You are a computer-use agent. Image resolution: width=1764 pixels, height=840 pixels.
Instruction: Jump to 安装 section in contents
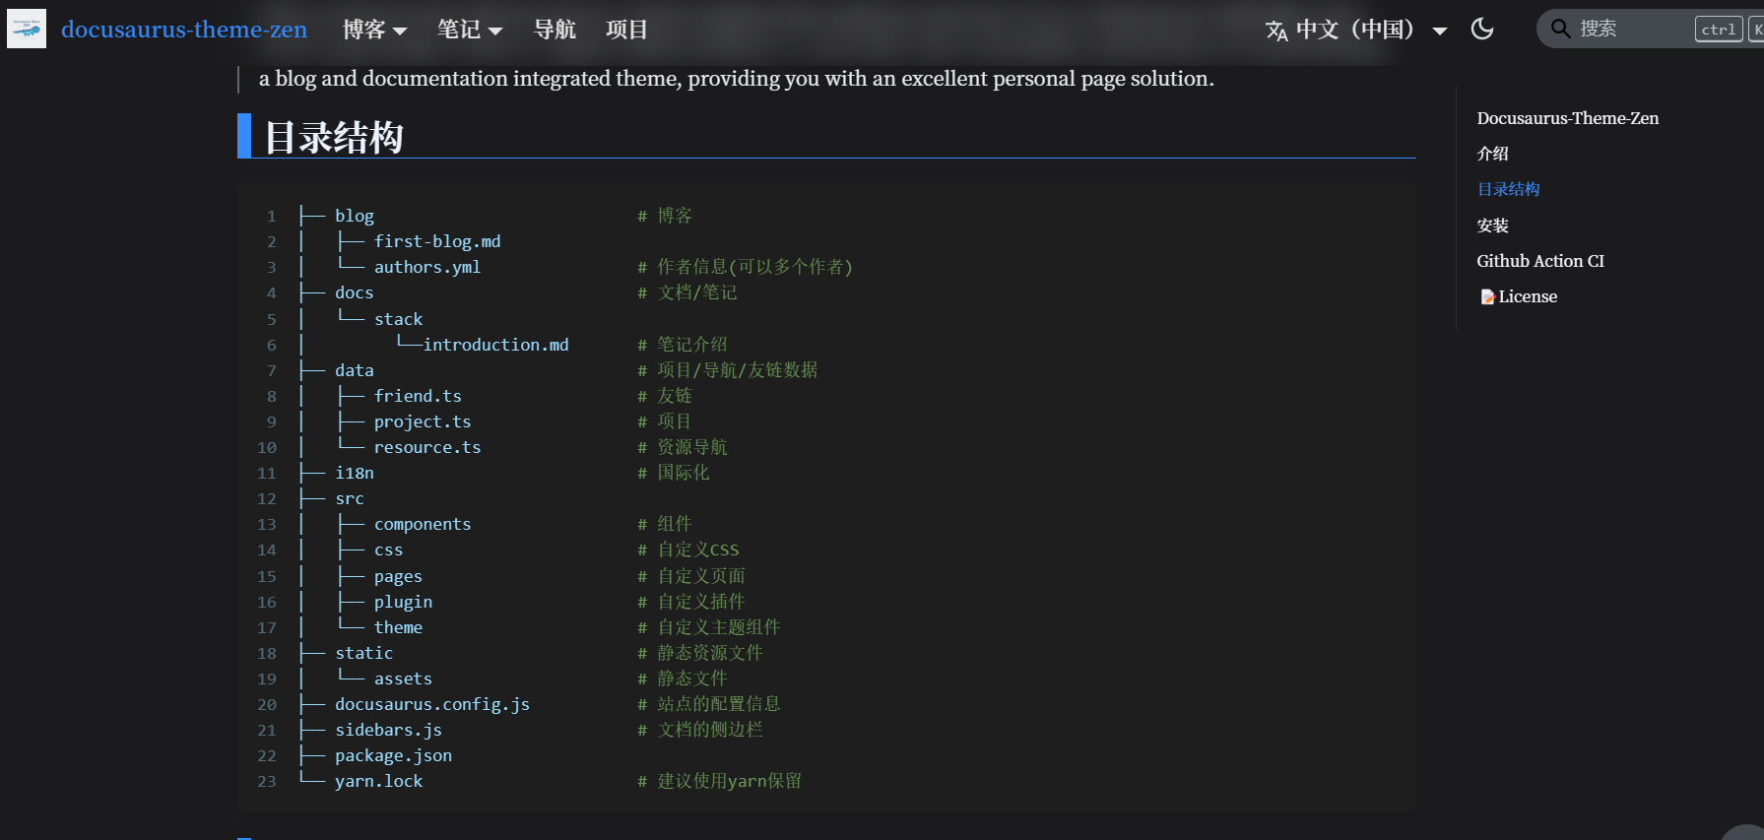pyautogui.click(x=1492, y=226)
